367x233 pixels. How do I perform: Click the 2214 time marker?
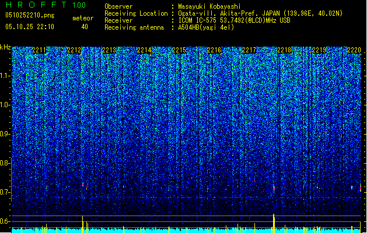(144, 50)
